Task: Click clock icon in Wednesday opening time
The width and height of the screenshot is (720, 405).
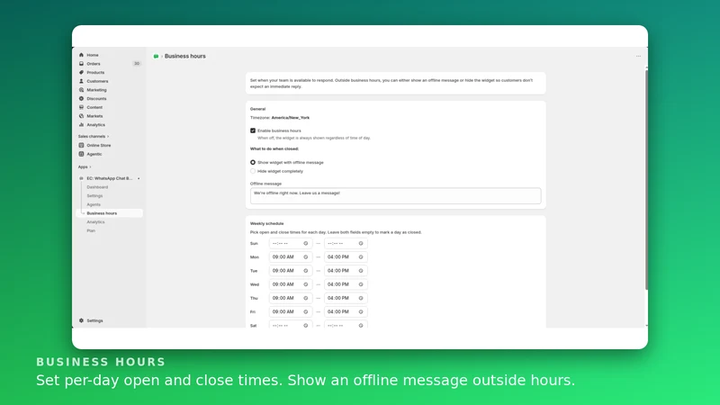Action: [x=305, y=284]
